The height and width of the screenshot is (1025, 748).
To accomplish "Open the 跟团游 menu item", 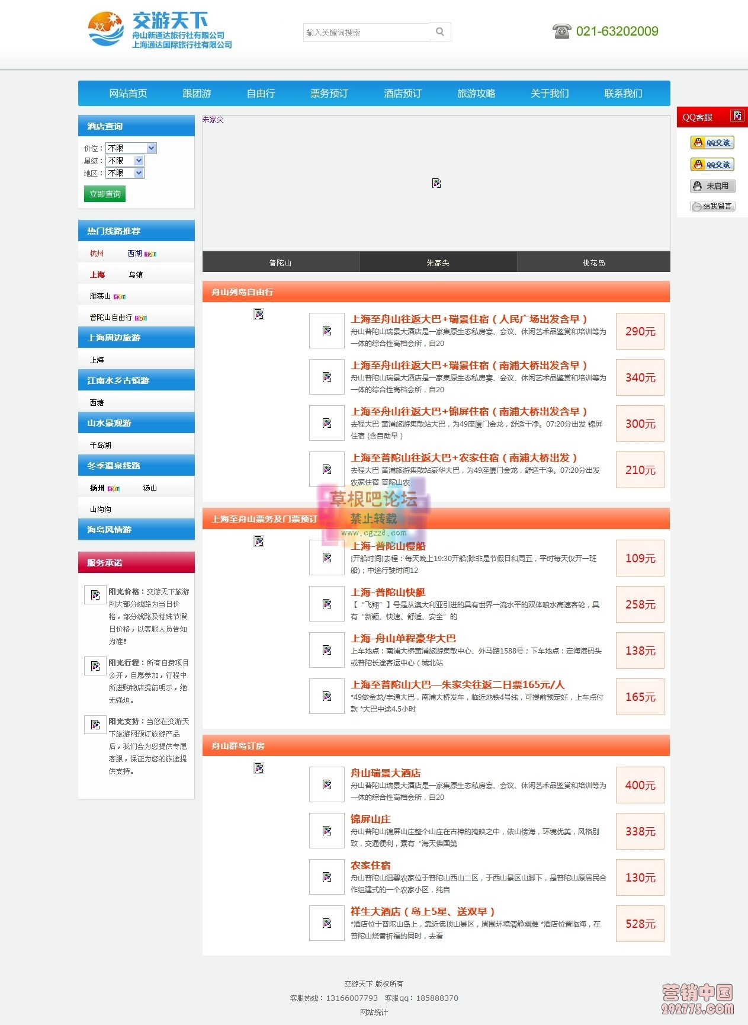I will (x=197, y=94).
